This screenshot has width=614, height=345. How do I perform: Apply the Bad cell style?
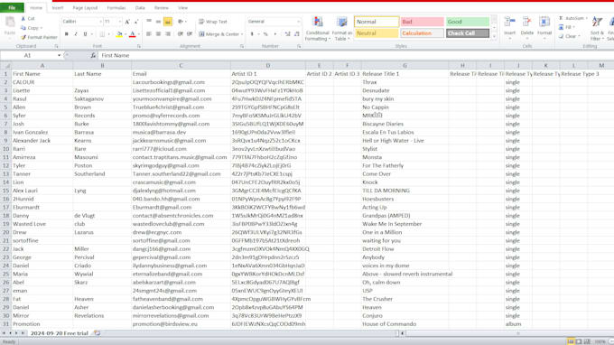(x=423, y=22)
